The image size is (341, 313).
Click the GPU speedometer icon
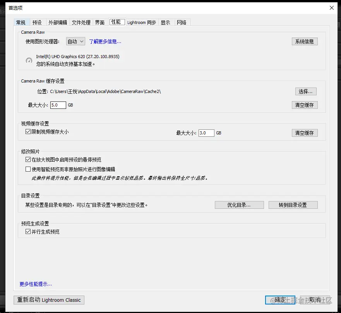[x=29, y=60]
